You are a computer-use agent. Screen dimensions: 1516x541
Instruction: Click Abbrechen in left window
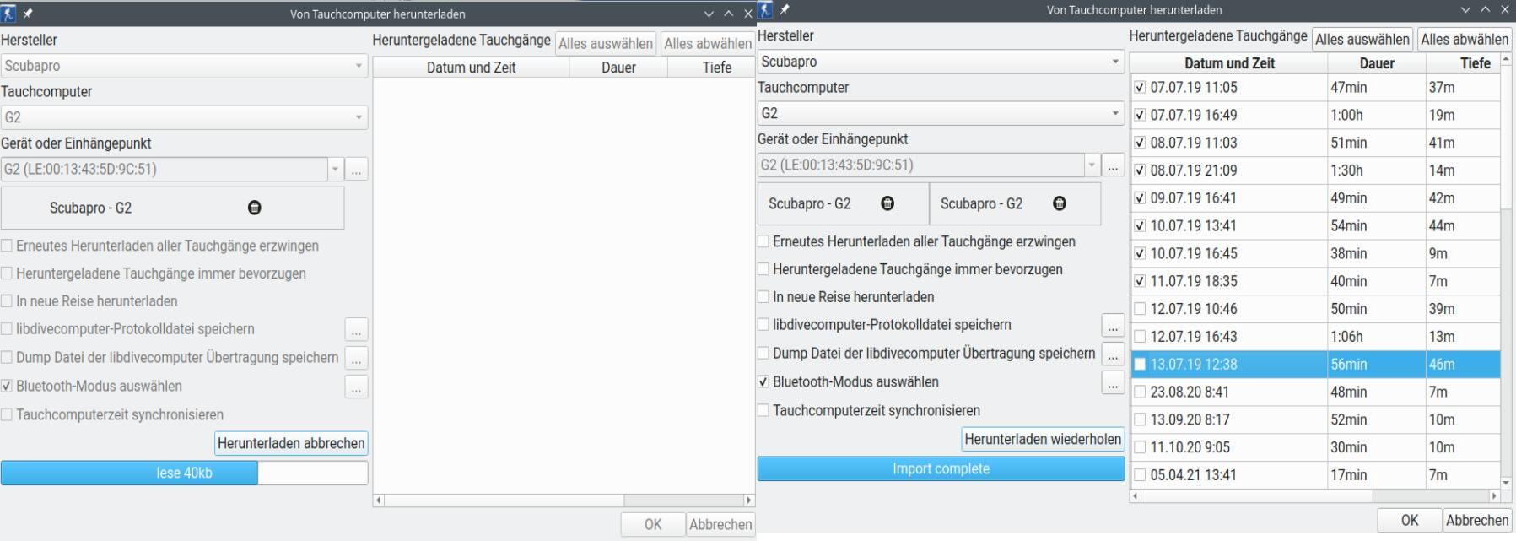point(720,524)
